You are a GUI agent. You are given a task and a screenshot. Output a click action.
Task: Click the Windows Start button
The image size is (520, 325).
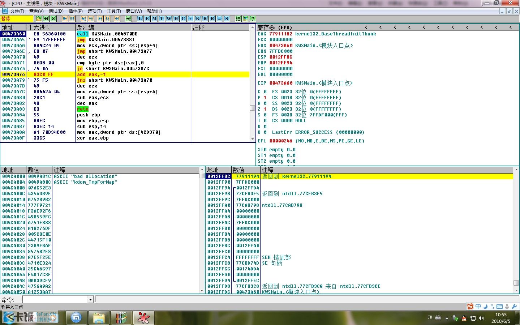9,318
